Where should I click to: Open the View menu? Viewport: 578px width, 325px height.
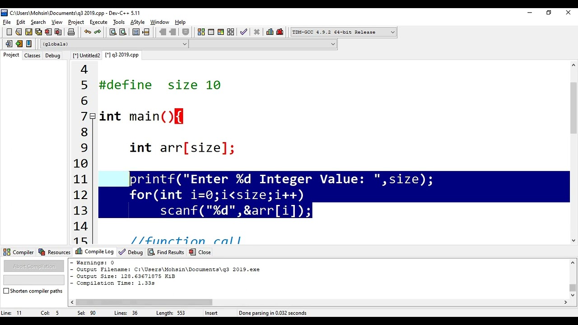click(57, 22)
